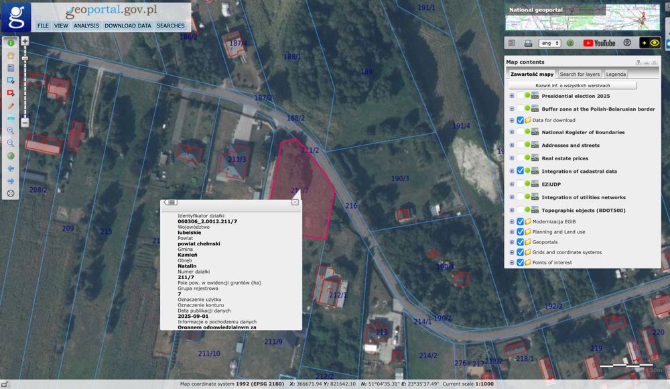Choose the pencil drawing tool
The width and height of the screenshot is (670, 389).
[11, 106]
